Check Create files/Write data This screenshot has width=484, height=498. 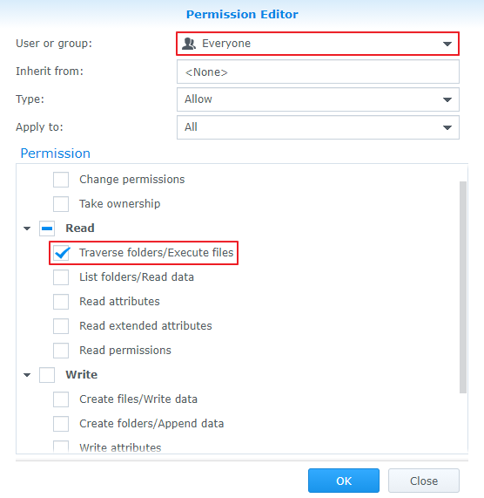(61, 399)
